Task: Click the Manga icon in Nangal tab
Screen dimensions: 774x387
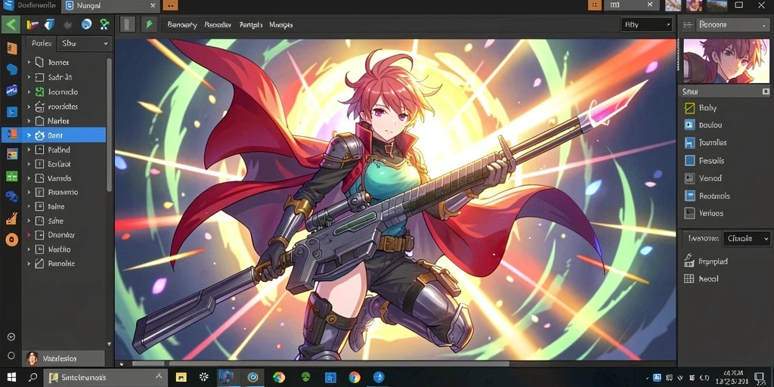Action: (x=69, y=6)
